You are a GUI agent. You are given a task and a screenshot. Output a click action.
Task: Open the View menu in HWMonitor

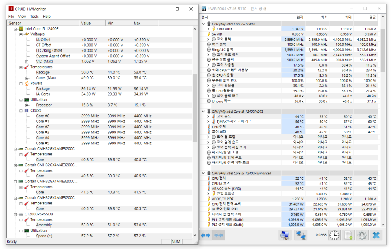[22, 17]
